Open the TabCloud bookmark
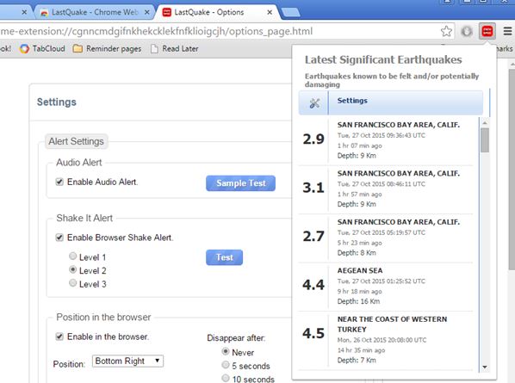The image size is (515, 383). (x=42, y=49)
